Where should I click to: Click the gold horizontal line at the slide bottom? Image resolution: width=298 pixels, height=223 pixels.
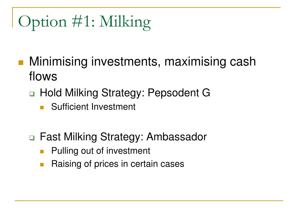[149, 200]
